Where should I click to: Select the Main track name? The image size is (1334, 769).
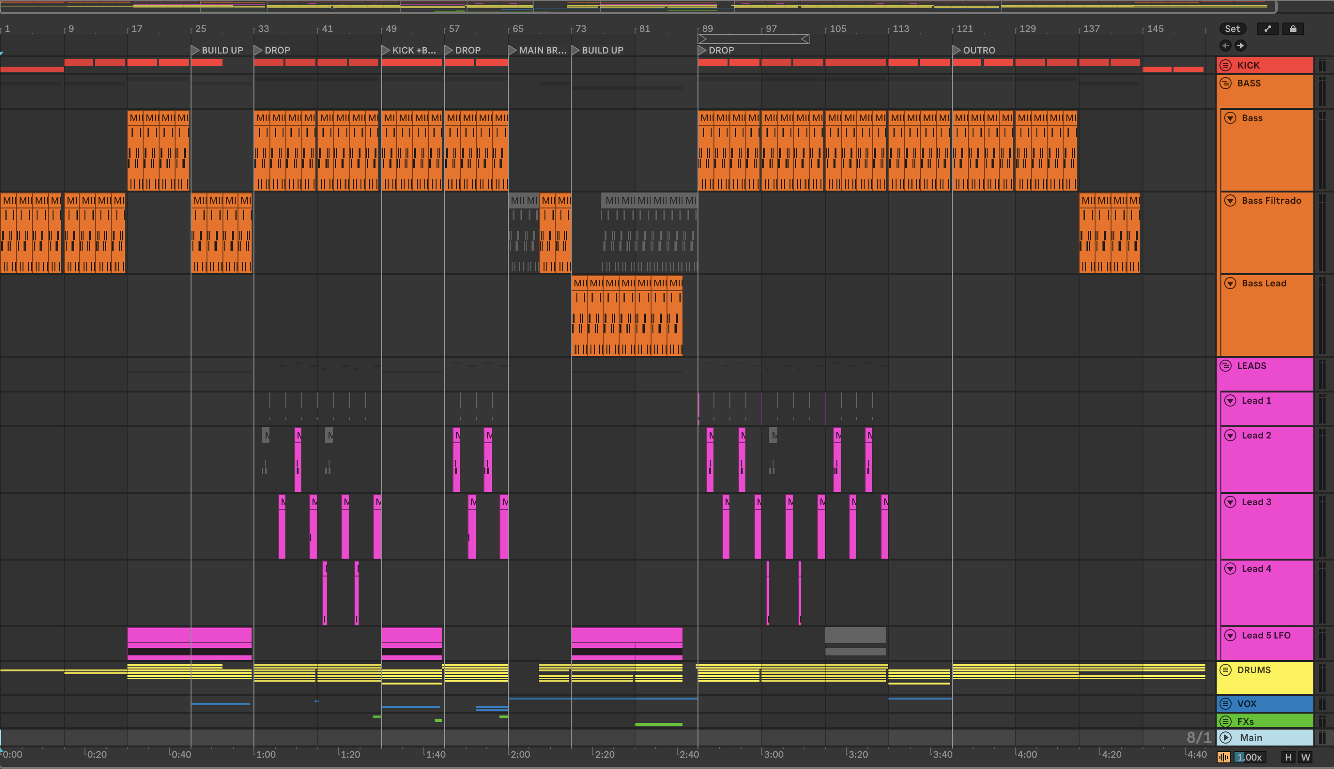tap(1251, 737)
